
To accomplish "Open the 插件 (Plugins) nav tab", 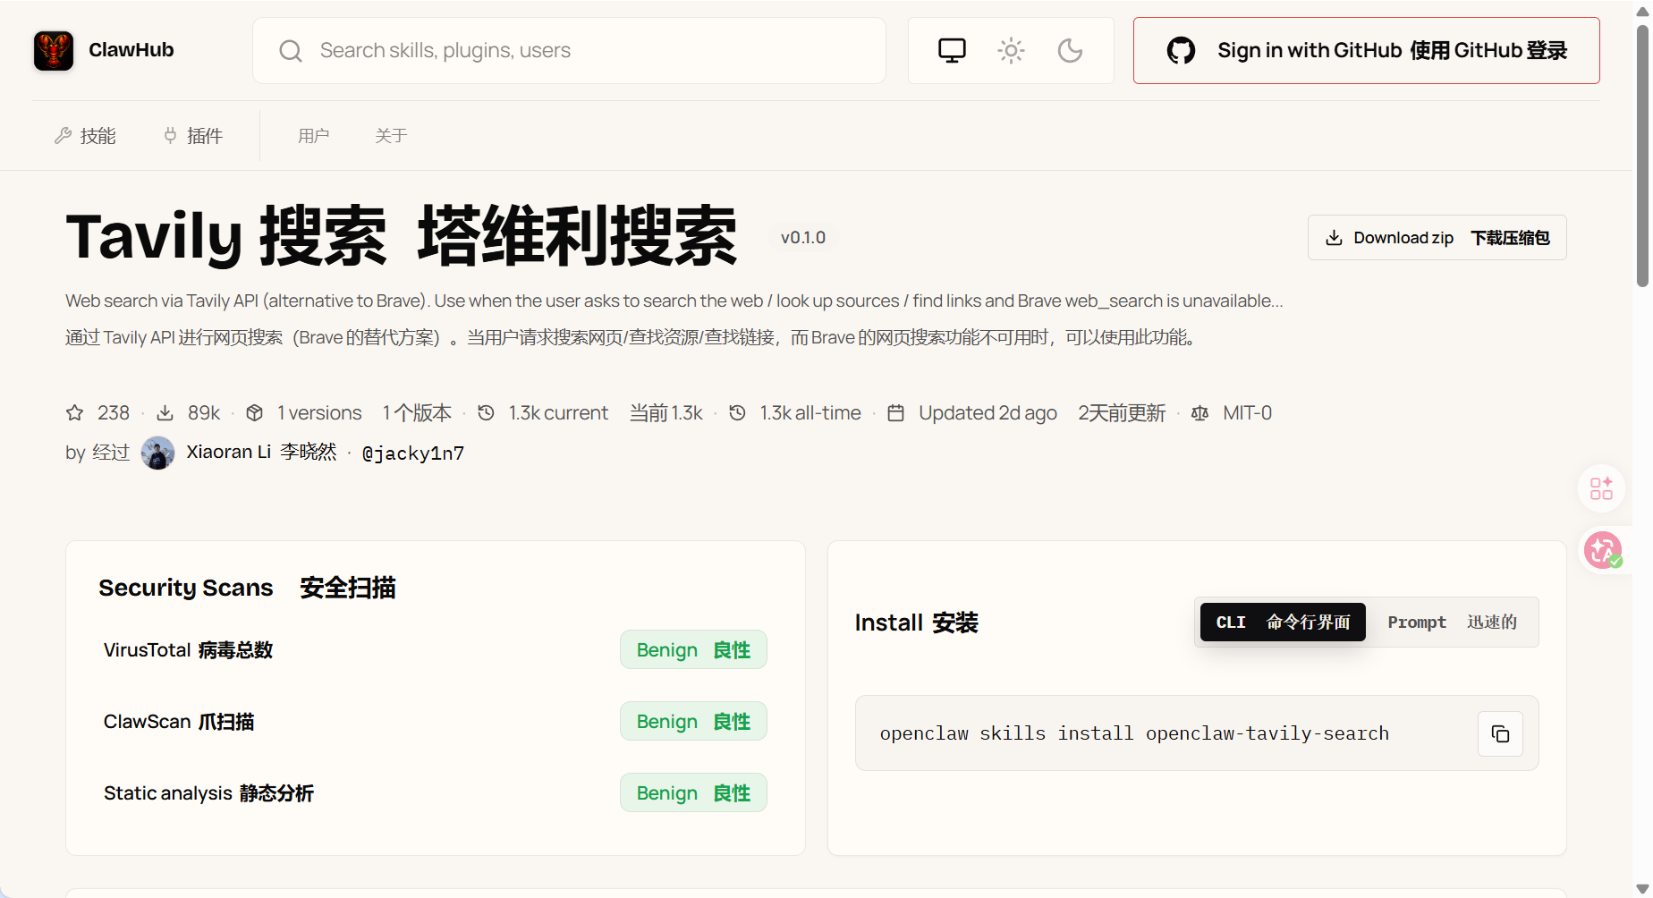I will coord(193,136).
